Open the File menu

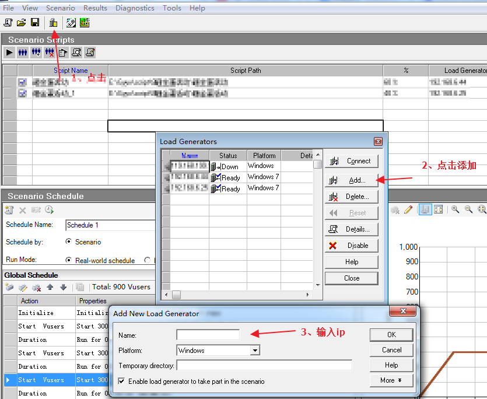8,8
